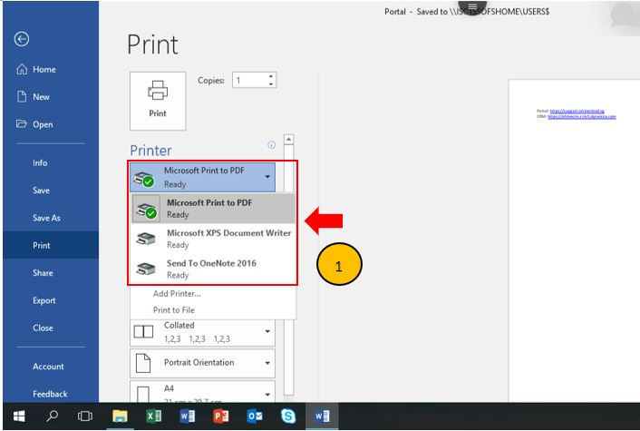Image resolution: width=640 pixels, height=431 pixels.
Task: Open Skype from the taskbar
Action: pos(288,416)
